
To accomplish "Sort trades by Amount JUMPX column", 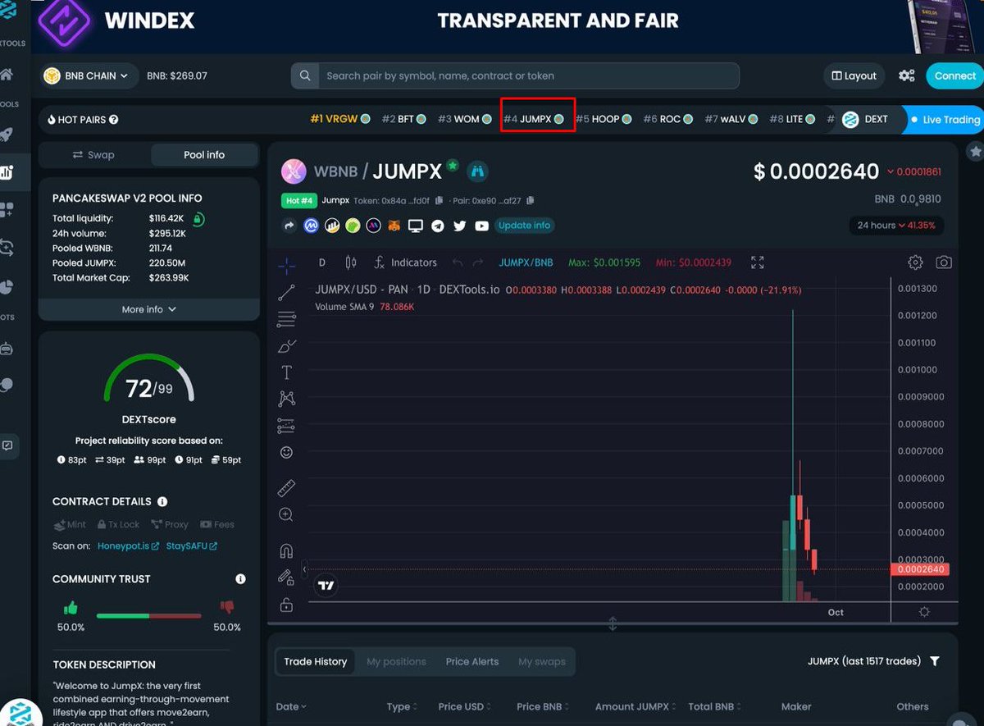I will [x=635, y=706].
